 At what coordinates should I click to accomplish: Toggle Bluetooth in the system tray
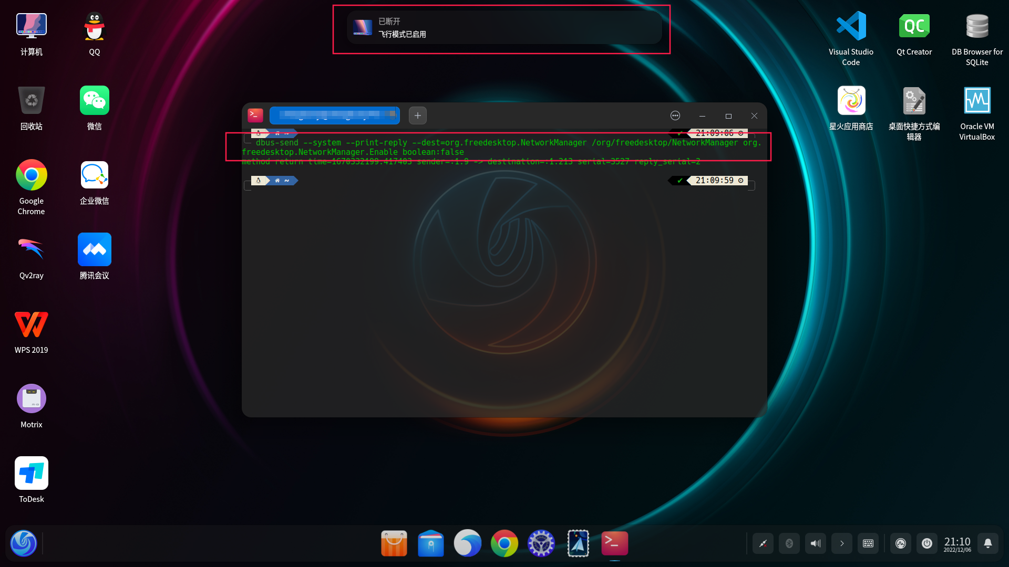pos(789,543)
